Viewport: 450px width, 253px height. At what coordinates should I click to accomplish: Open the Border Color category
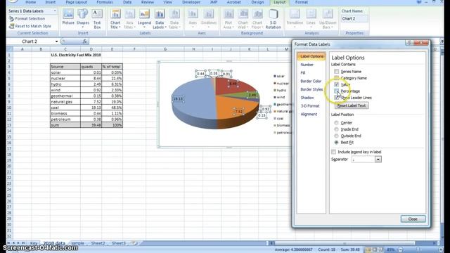311,82
